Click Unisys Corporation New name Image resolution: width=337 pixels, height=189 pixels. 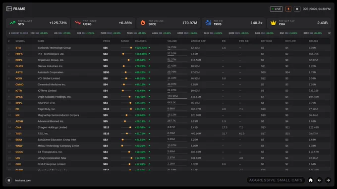point(52,158)
